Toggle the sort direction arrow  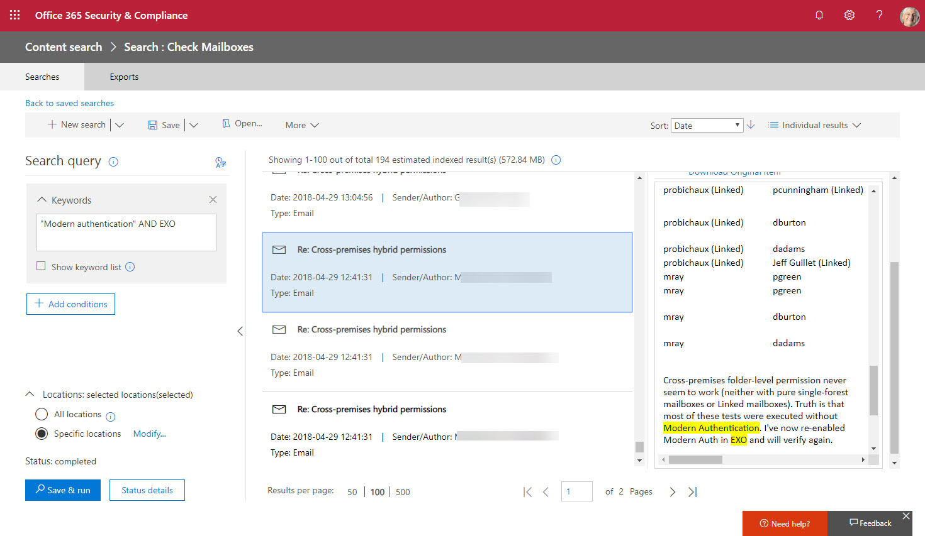coord(751,124)
